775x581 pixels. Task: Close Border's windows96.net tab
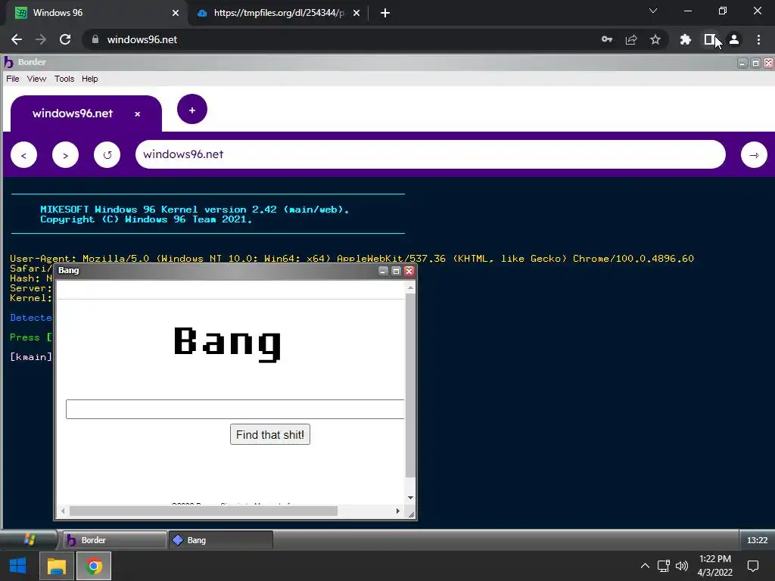138,114
